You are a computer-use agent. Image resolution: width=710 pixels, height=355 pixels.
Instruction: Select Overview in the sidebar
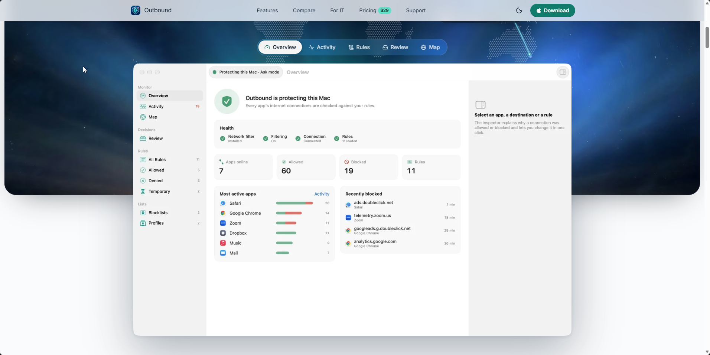170,96
